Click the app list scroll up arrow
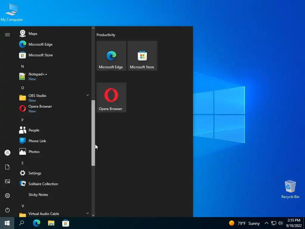This screenshot has height=229, width=305. coord(93,28)
